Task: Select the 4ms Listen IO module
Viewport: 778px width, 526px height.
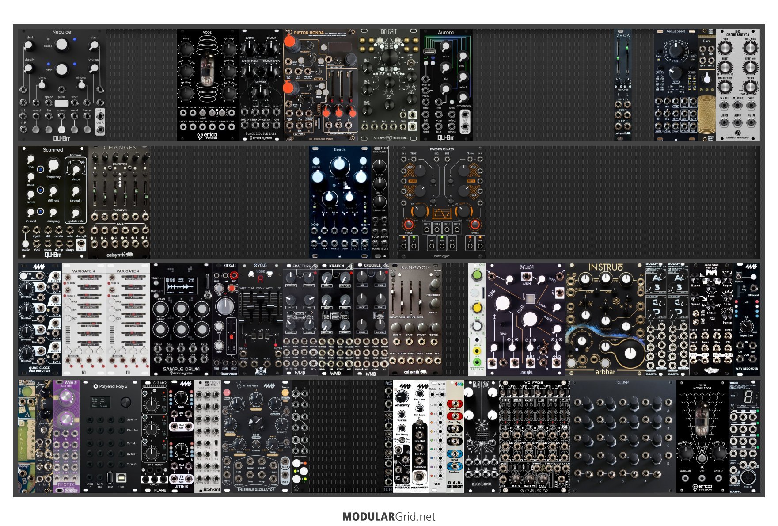Action: coord(181,436)
